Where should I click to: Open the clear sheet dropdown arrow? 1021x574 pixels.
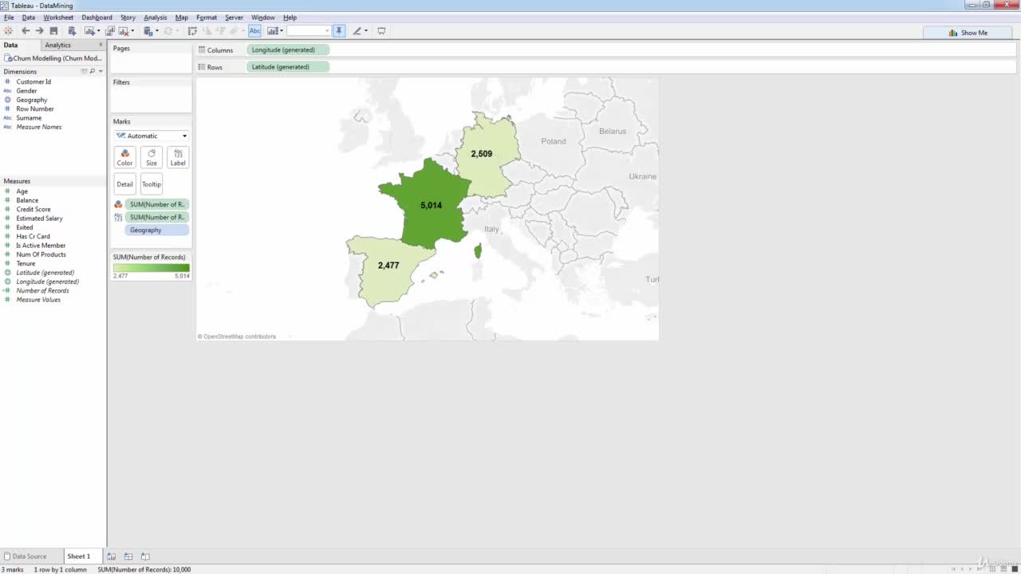[132, 31]
